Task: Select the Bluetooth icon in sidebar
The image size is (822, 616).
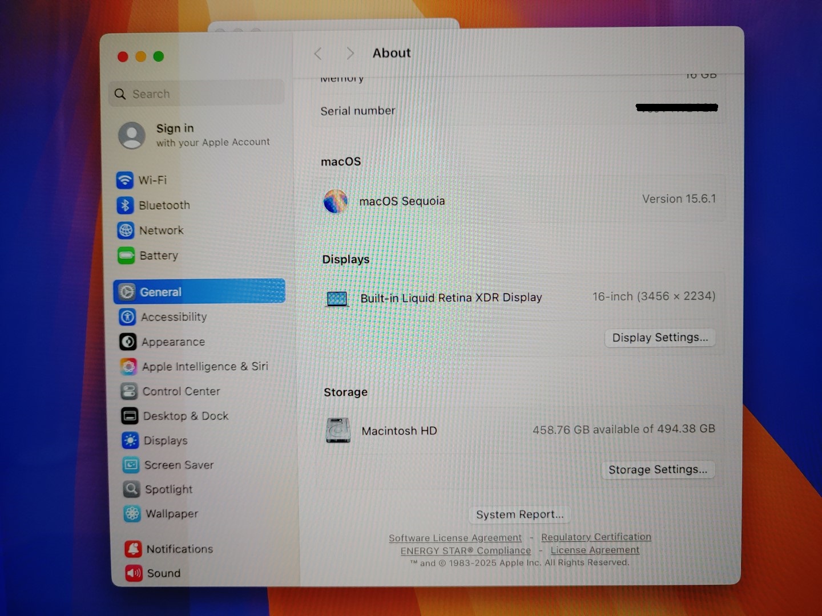Action: (x=125, y=205)
